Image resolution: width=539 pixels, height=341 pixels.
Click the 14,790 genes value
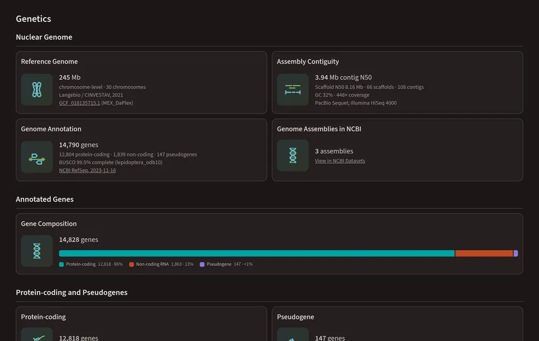click(x=79, y=145)
